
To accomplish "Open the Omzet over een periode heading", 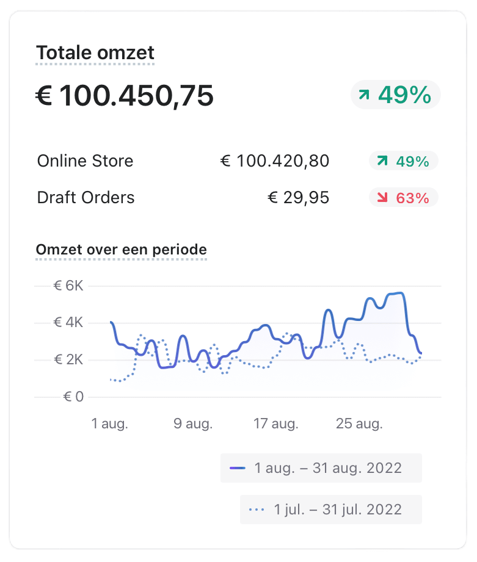I will (121, 250).
